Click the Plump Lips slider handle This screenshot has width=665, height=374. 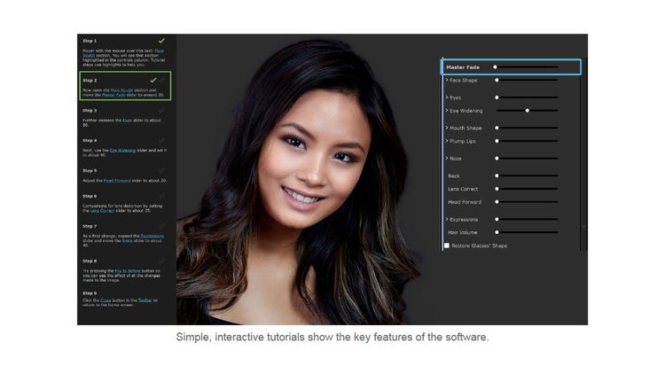(x=497, y=141)
